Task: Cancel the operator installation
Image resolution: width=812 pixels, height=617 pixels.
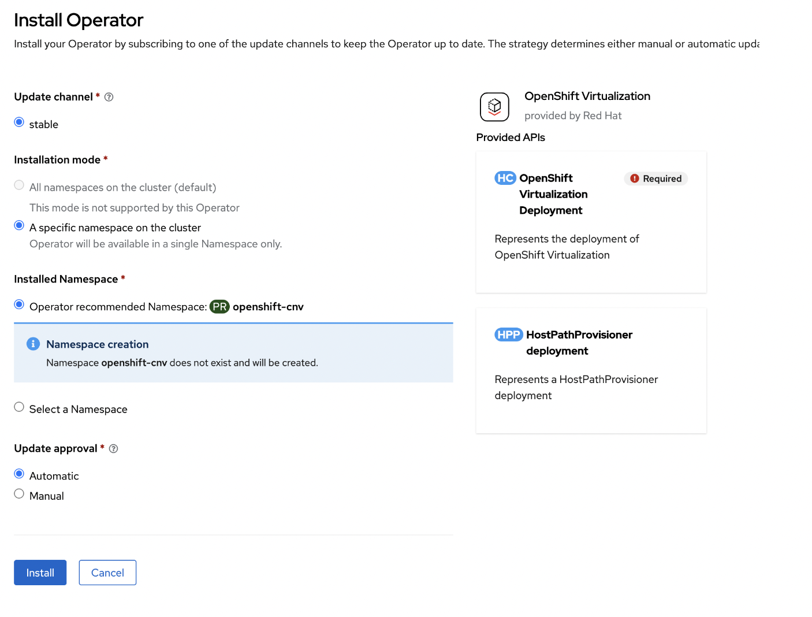Action: (x=107, y=573)
